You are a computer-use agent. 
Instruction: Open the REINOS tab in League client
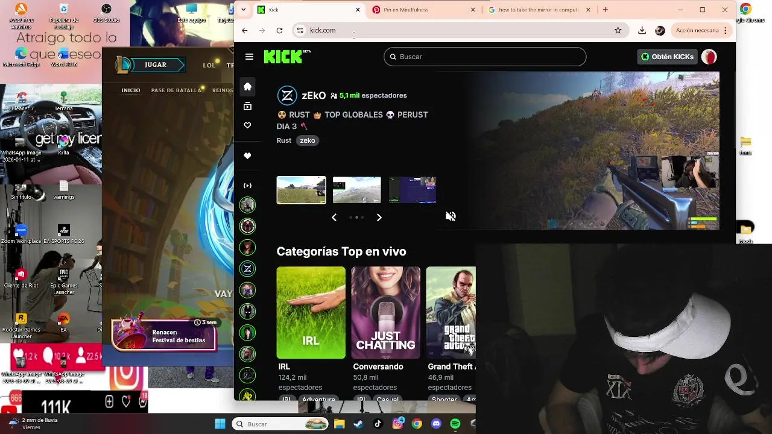223,90
